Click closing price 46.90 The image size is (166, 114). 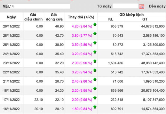click(59, 26)
